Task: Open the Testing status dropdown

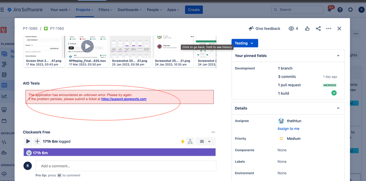Action: [x=245, y=43]
